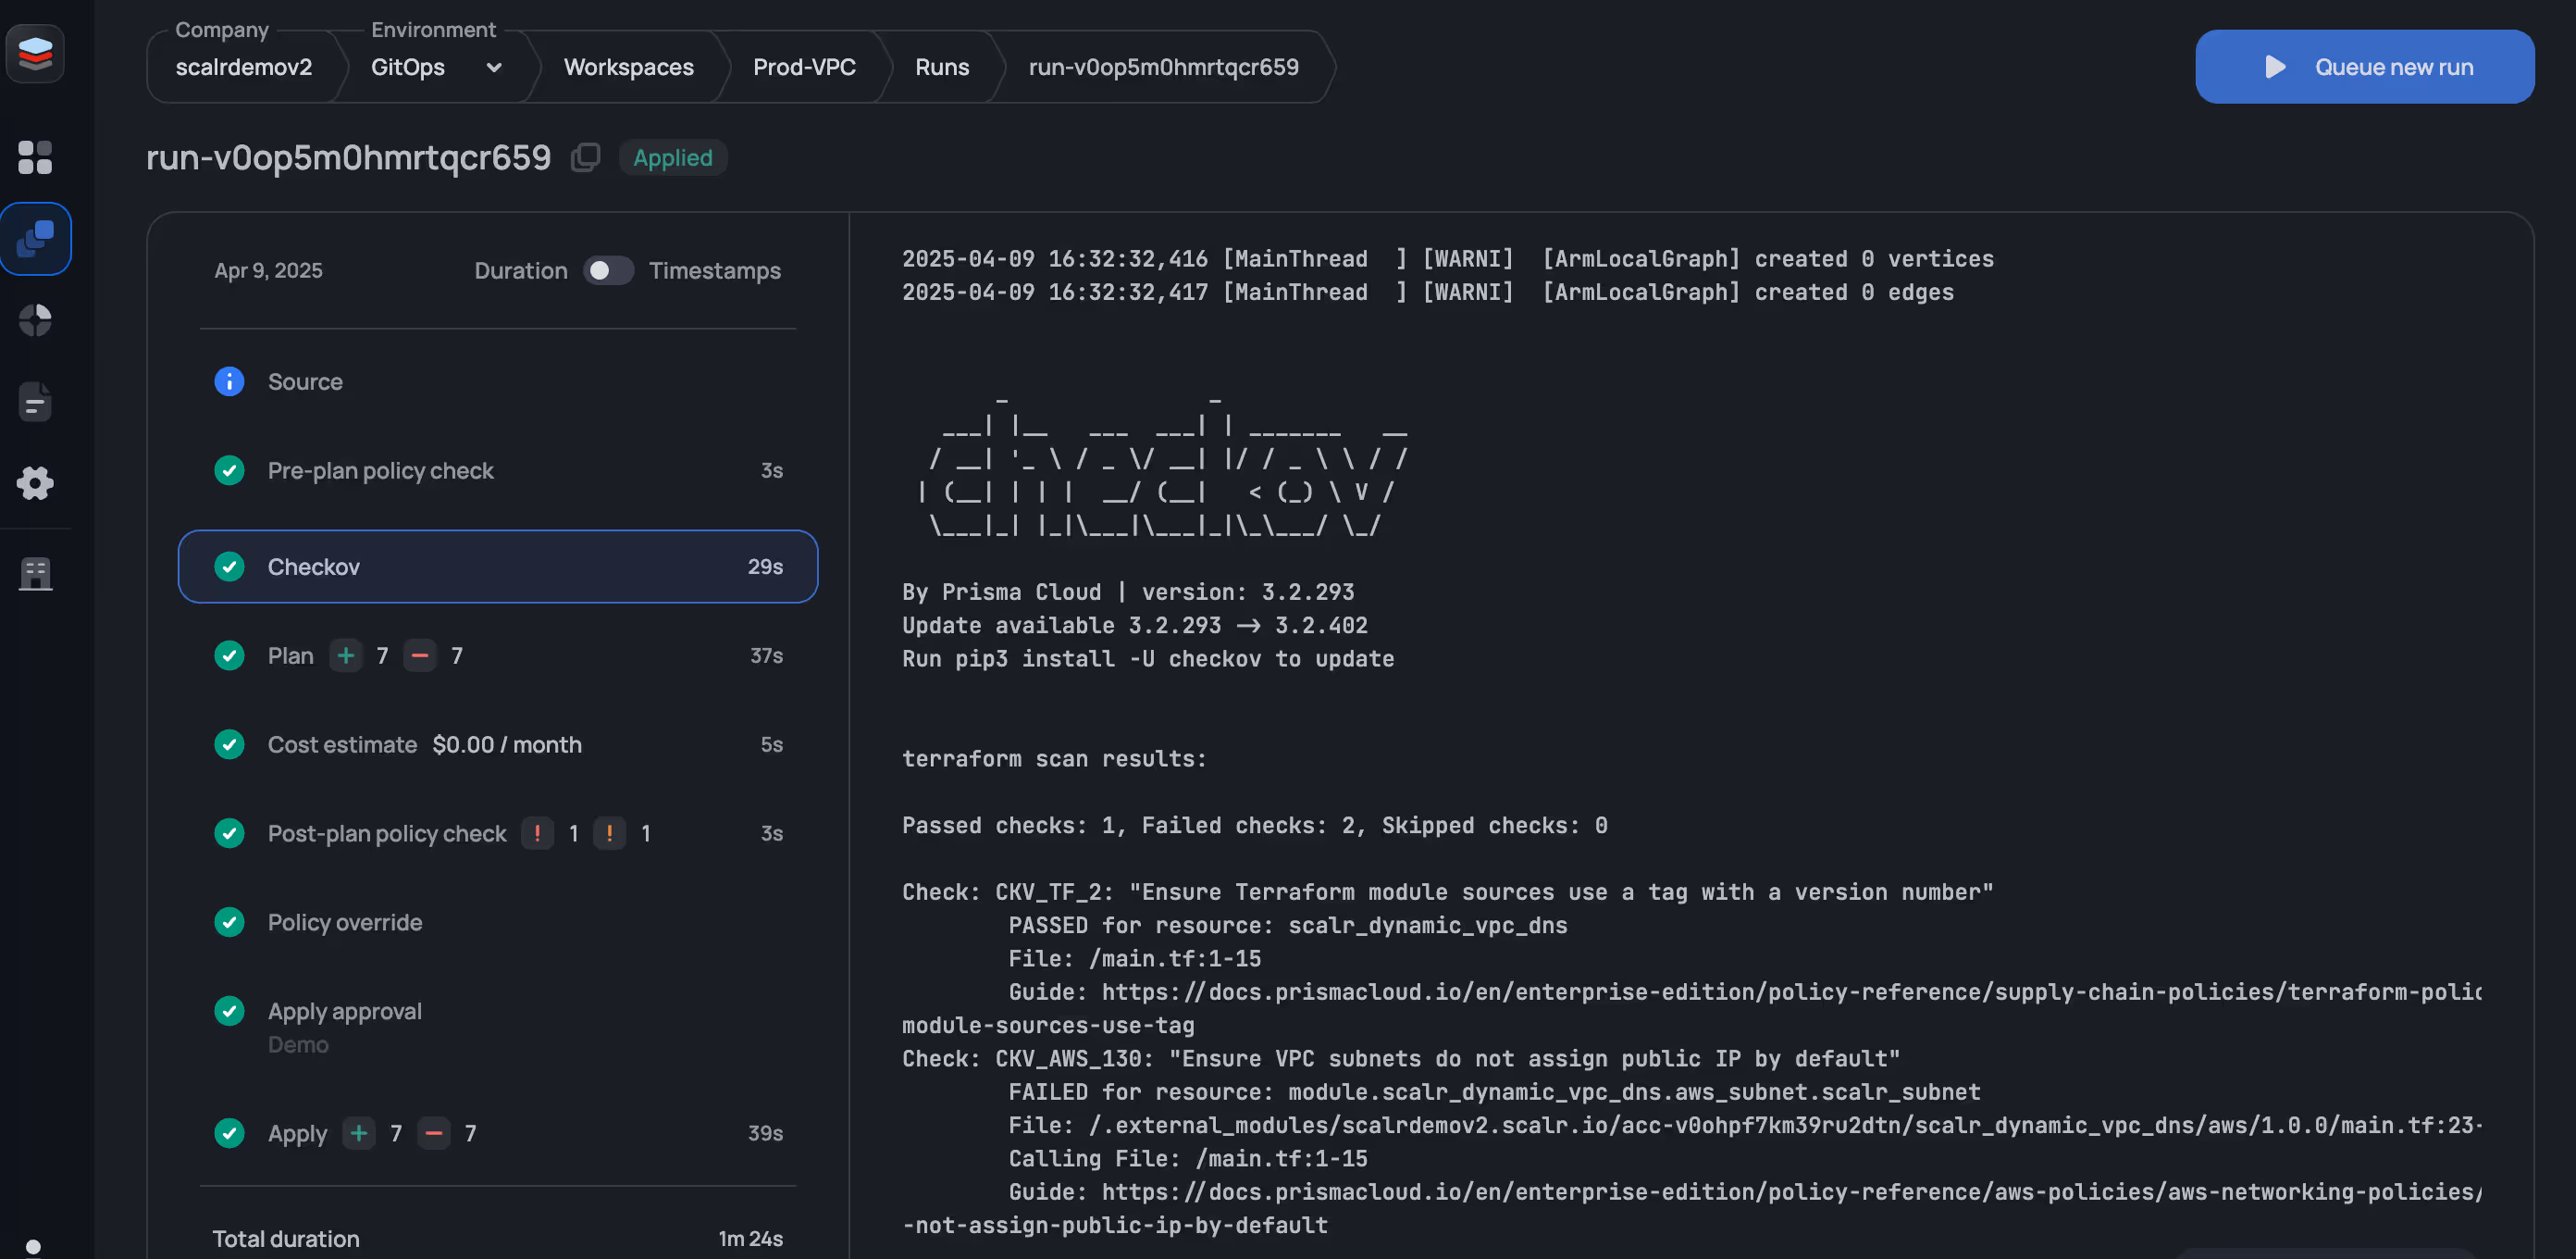
Task: Open the Workspaces breadcrumb
Action: (x=628, y=67)
